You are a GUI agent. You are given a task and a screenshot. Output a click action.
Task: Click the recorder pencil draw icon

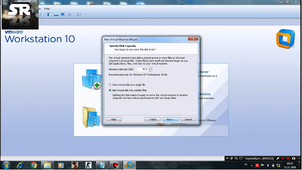coord(278,159)
